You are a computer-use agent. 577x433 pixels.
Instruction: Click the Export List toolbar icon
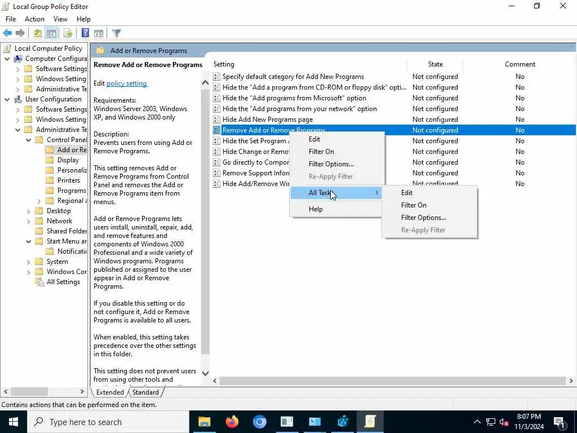pyautogui.click(x=68, y=33)
